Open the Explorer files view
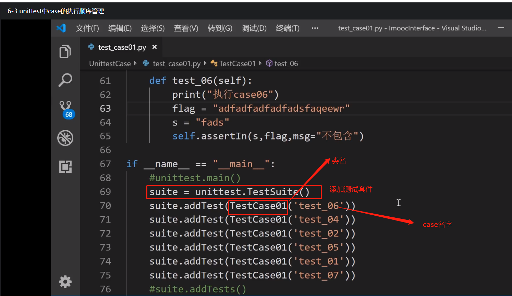 [65, 52]
